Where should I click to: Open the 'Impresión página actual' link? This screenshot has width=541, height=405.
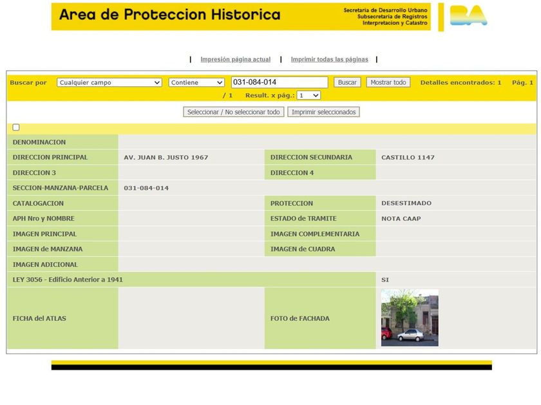pyautogui.click(x=235, y=59)
